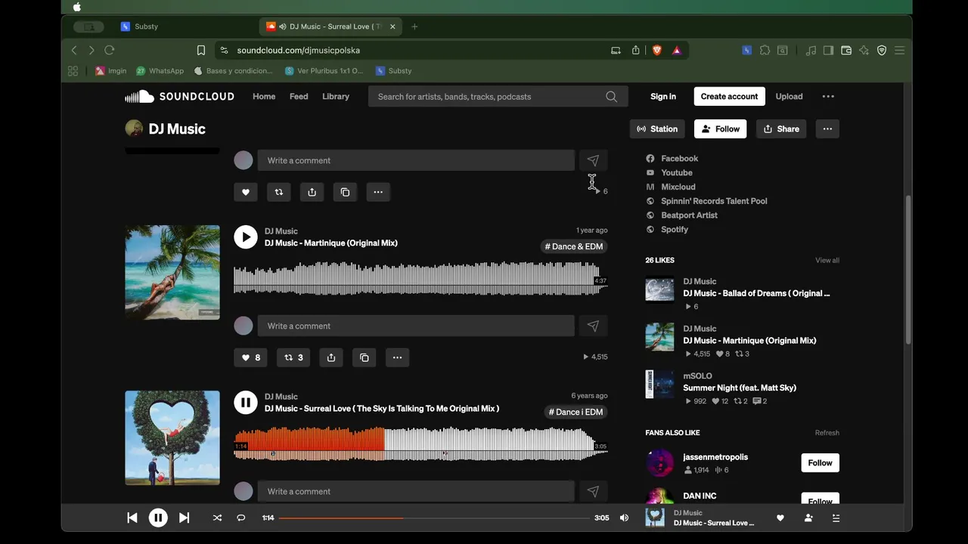Like the top track with heart button

[246, 192]
